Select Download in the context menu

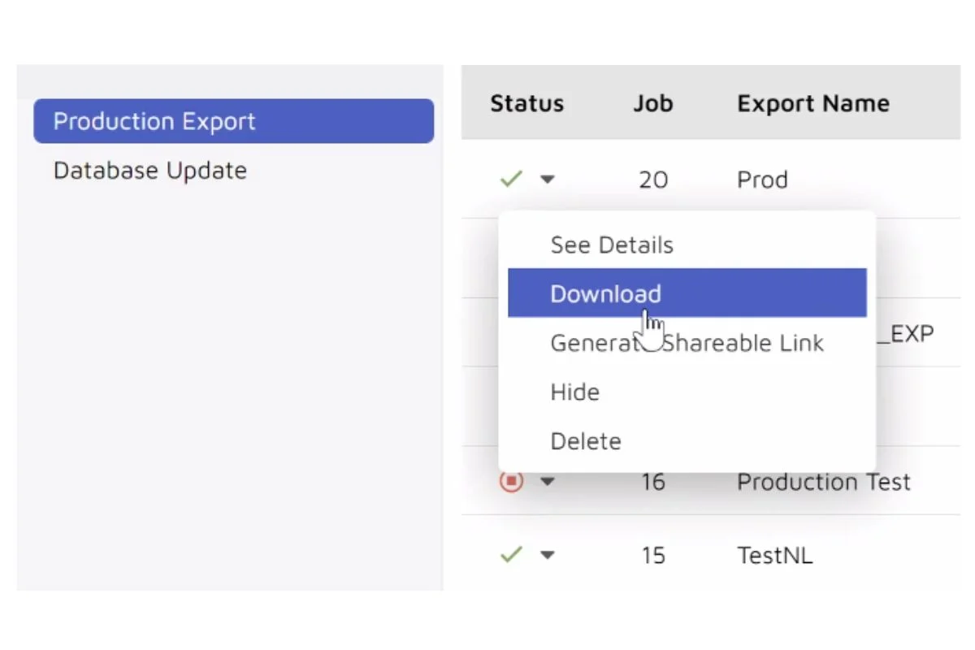(605, 293)
